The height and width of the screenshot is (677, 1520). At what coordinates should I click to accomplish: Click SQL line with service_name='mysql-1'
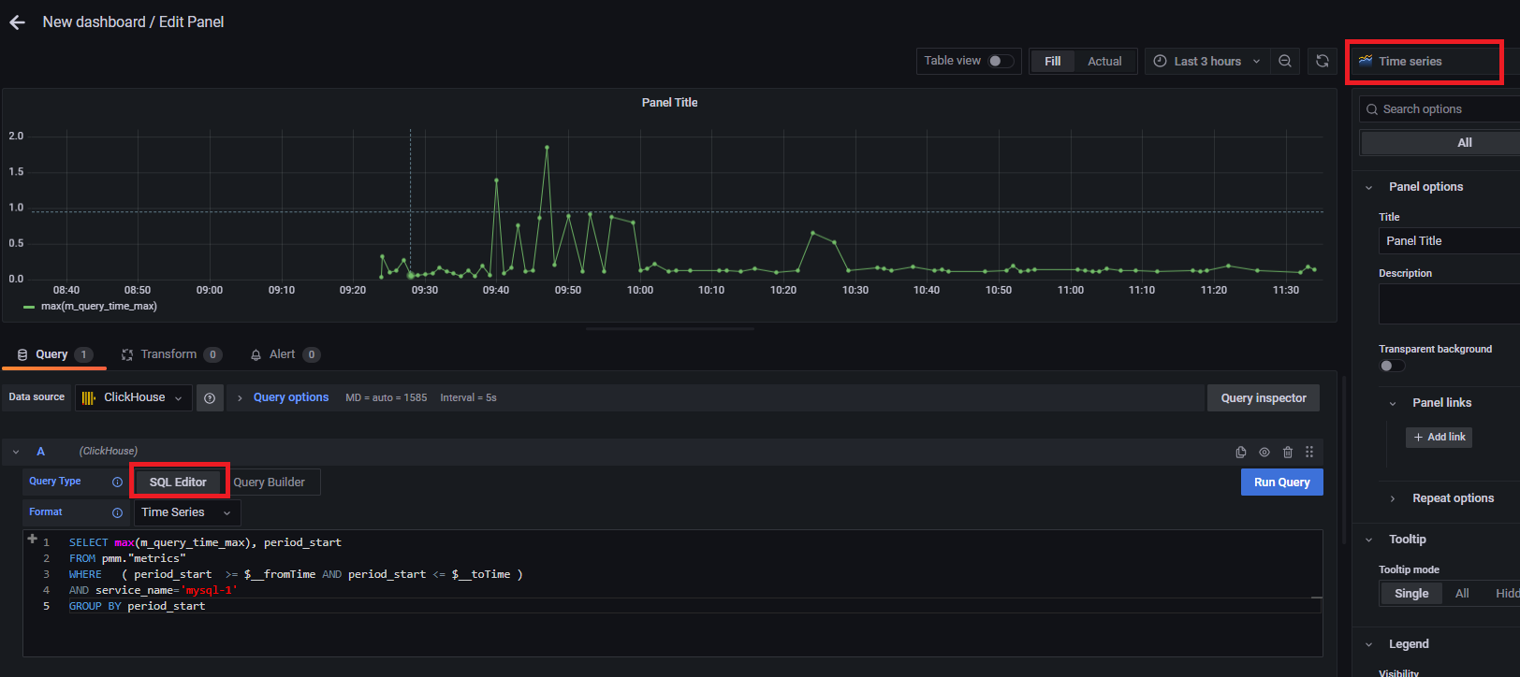pos(153,590)
